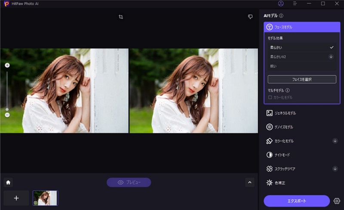This screenshot has width=344, height=210.
Task: Select the loaded photo thumbnail
Action: (x=45, y=198)
